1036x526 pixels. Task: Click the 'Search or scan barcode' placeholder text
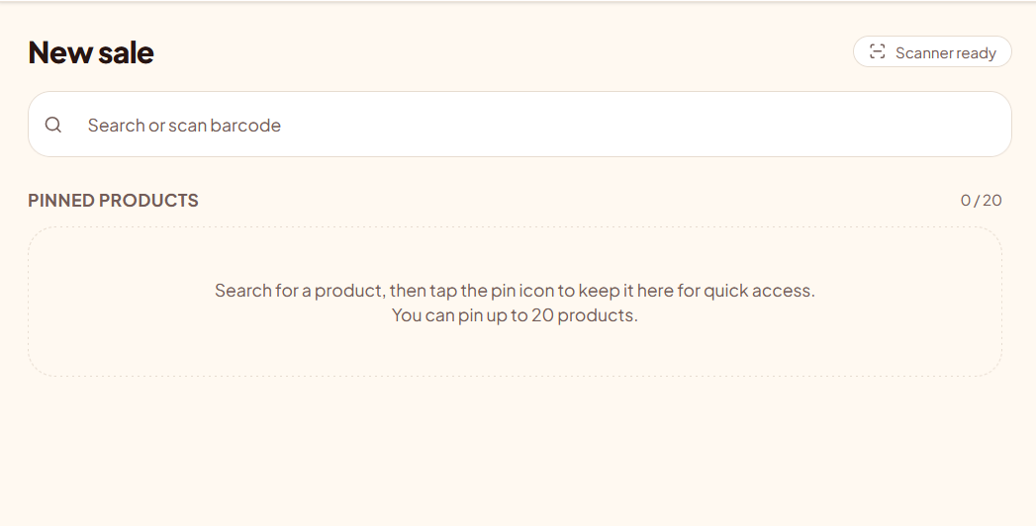pyautogui.click(x=184, y=125)
